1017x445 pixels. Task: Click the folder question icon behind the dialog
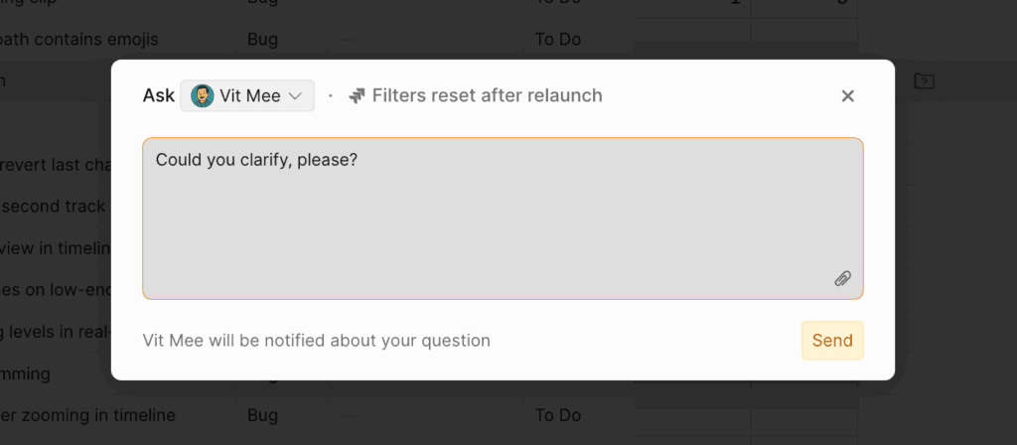[x=924, y=80]
